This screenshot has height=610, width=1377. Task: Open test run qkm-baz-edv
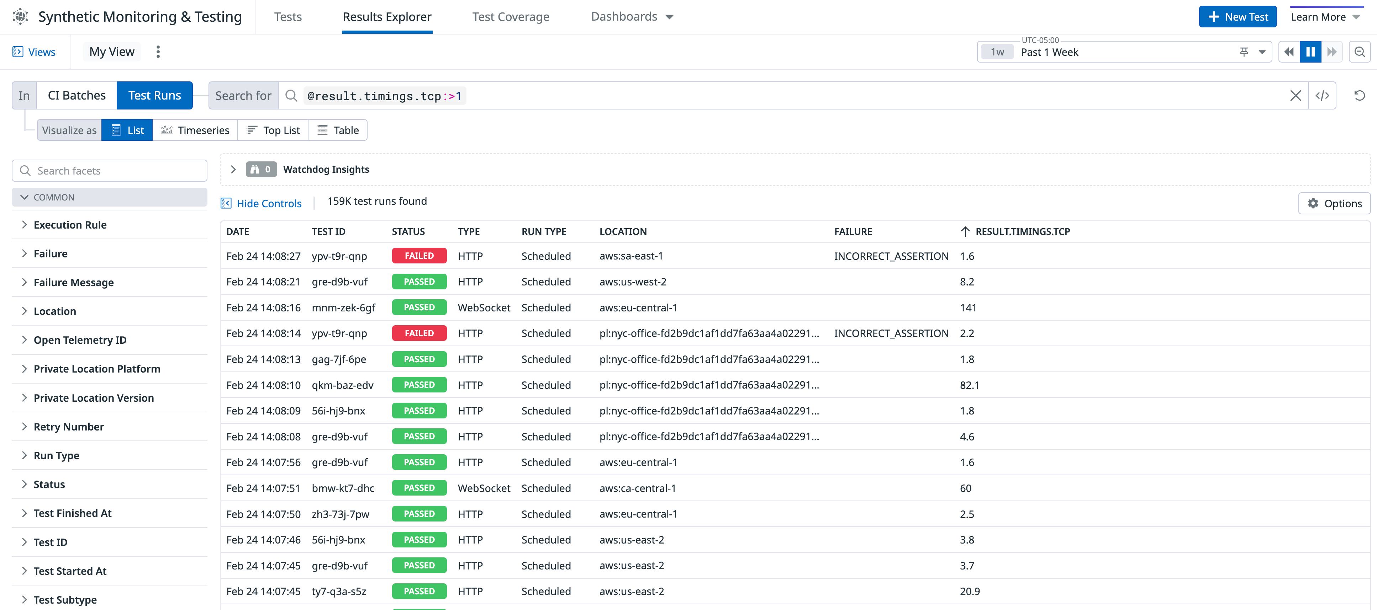(x=795, y=385)
